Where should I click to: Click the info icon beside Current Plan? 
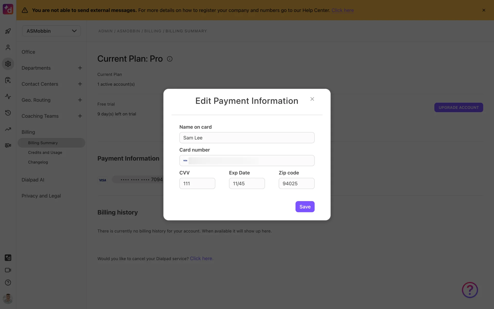(170, 59)
